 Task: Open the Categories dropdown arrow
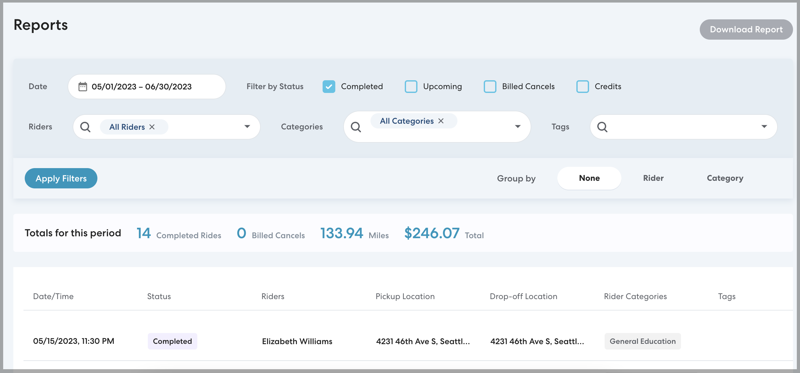click(x=518, y=127)
